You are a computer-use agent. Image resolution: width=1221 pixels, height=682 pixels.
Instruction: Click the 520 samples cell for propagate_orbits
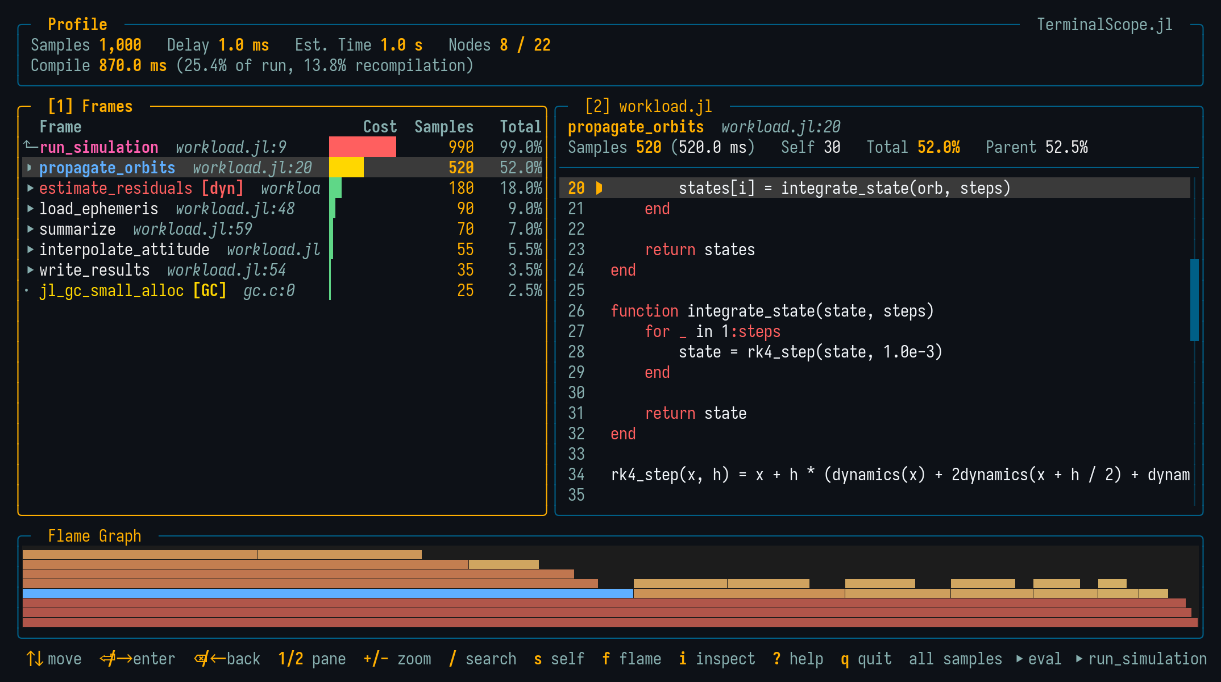pos(461,168)
